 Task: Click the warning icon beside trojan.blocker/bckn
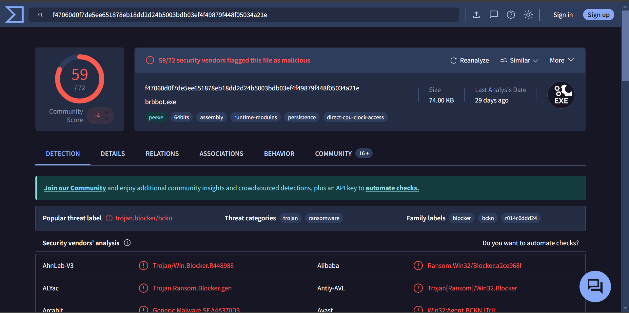[x=108, y=218]
